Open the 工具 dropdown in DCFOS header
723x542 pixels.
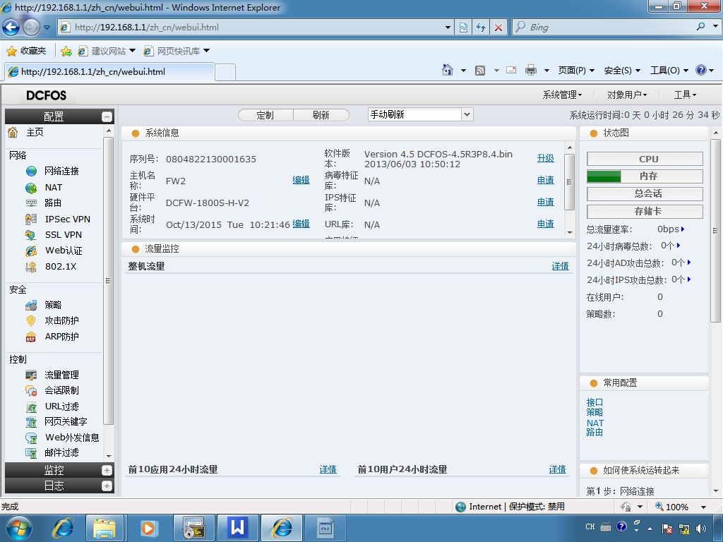(685, 95)
